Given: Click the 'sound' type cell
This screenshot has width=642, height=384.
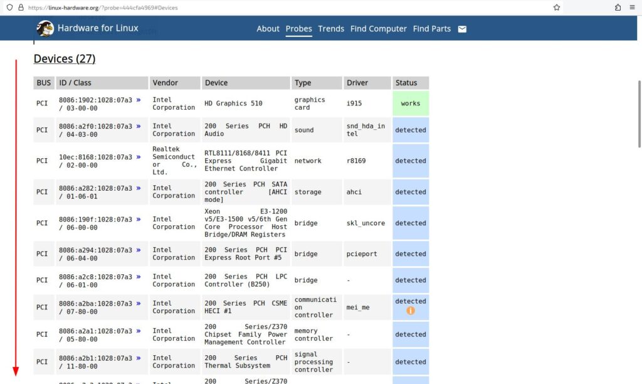Looking at the screenshot, I should (x=317, y=130).
